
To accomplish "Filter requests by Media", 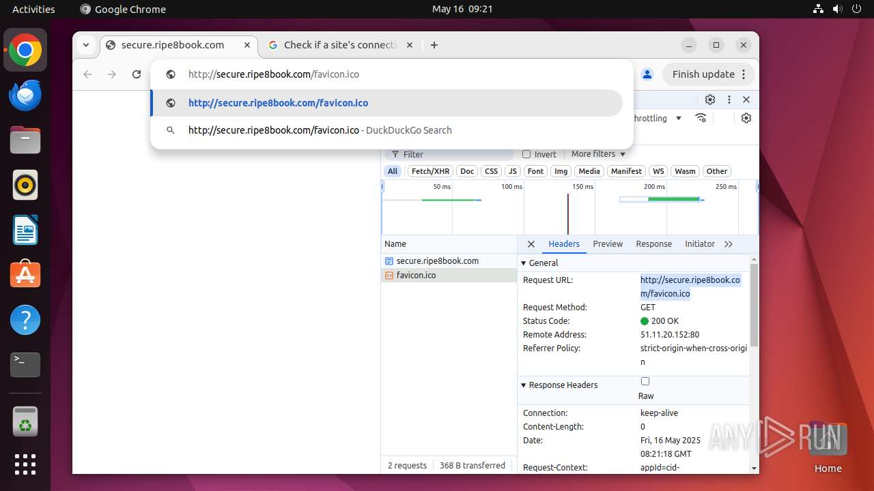I will pos(589,171).
